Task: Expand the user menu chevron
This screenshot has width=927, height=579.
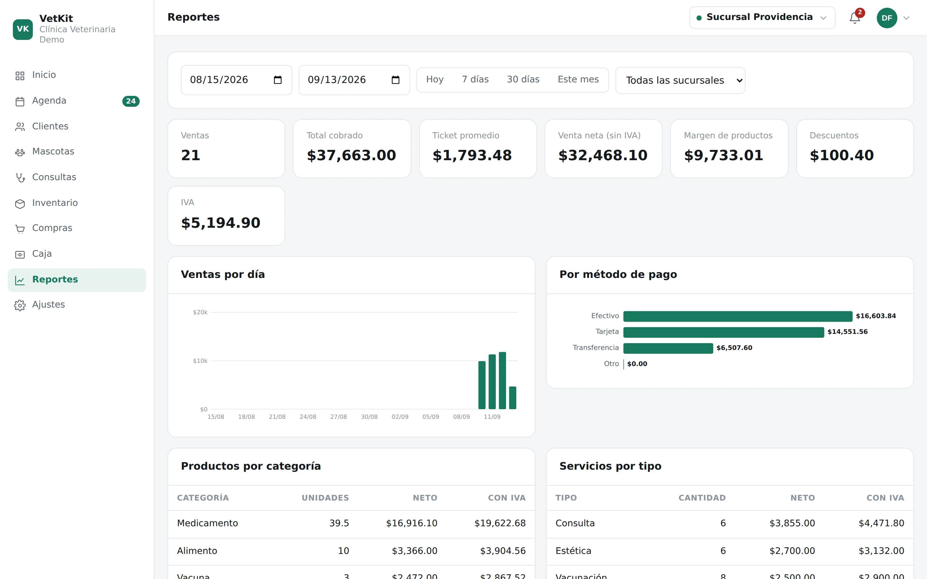Action: click(906, 18)
